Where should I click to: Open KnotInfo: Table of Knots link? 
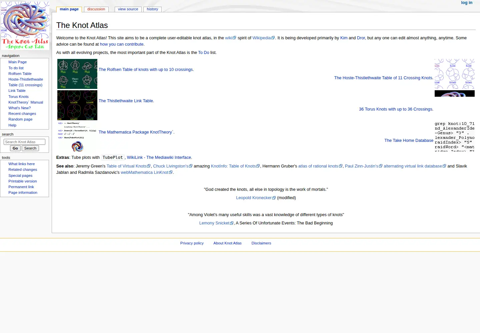pos(235,166)
